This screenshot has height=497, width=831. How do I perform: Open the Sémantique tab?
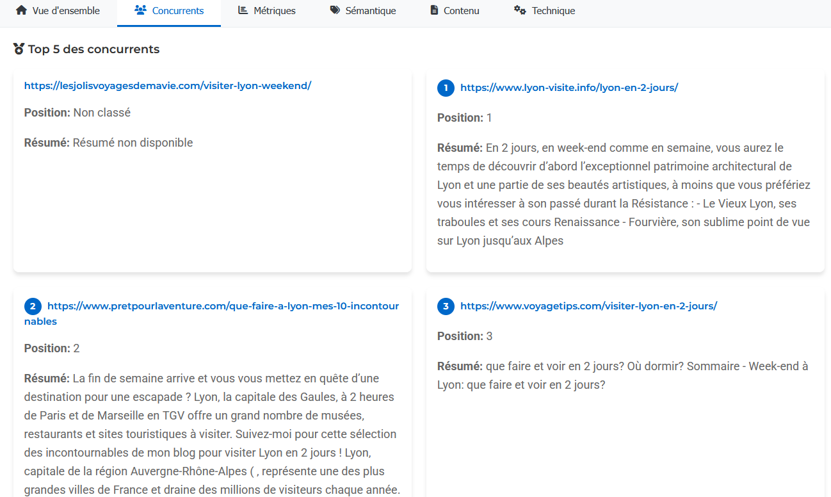click(363, 10)
